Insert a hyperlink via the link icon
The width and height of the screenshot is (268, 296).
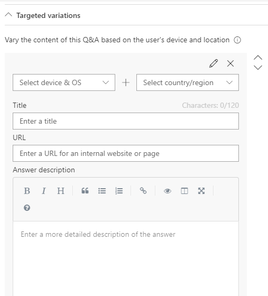click(143, 191)
